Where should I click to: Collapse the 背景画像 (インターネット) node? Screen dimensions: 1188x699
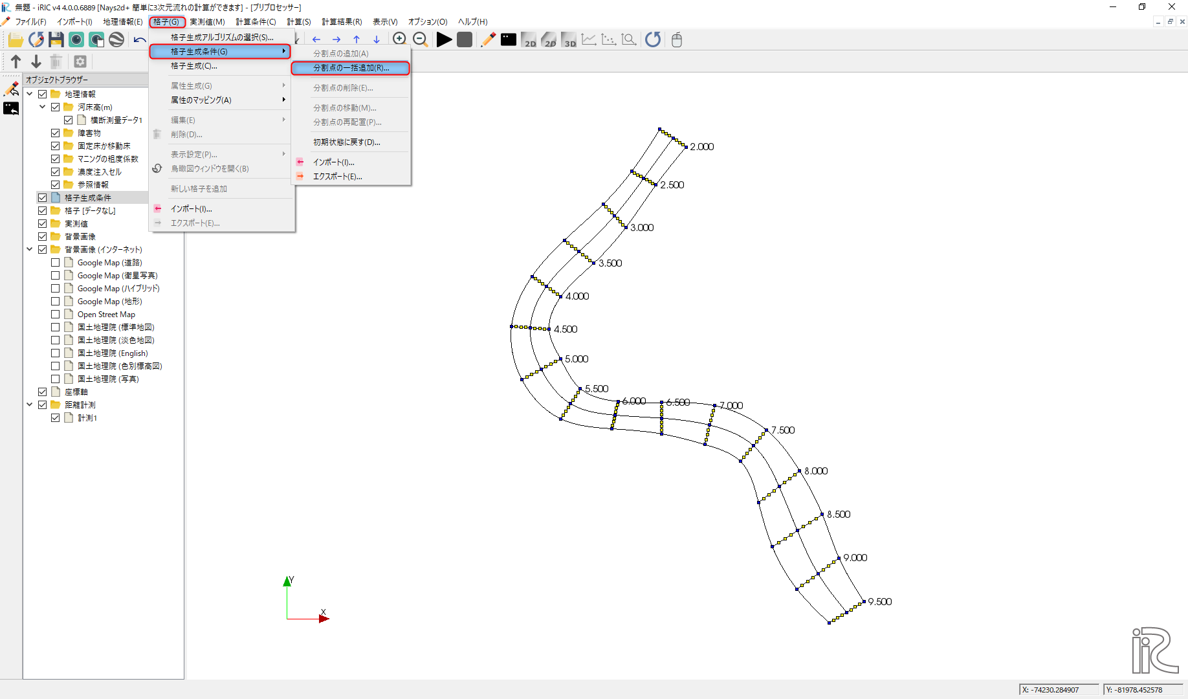(30, 250)
